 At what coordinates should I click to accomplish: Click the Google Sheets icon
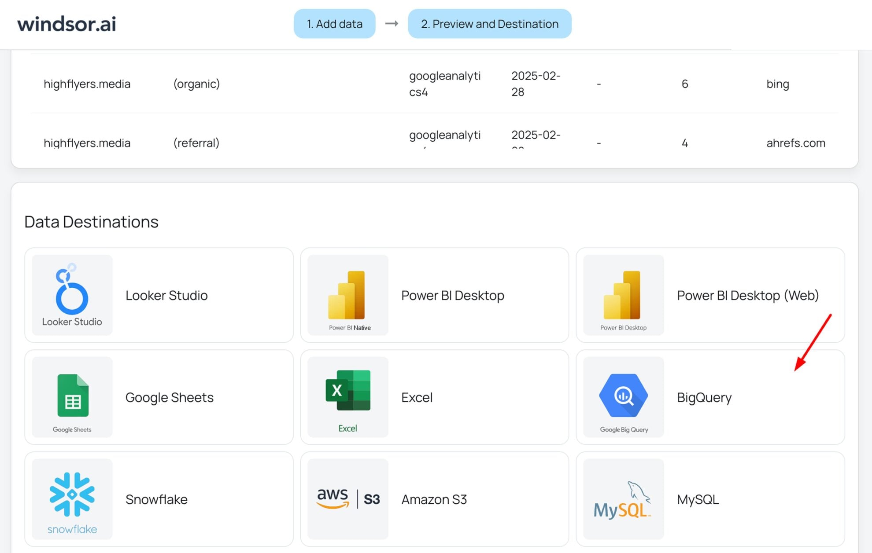coord(71,397)
